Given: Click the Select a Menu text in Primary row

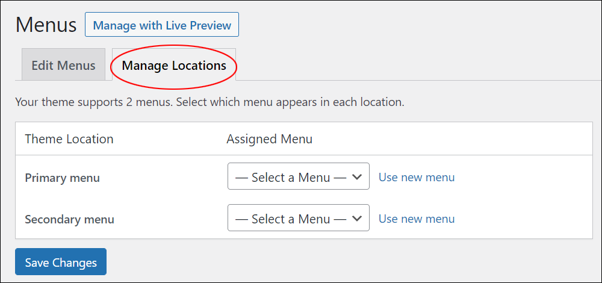Looking at the screenshot, I should point(291,177).
